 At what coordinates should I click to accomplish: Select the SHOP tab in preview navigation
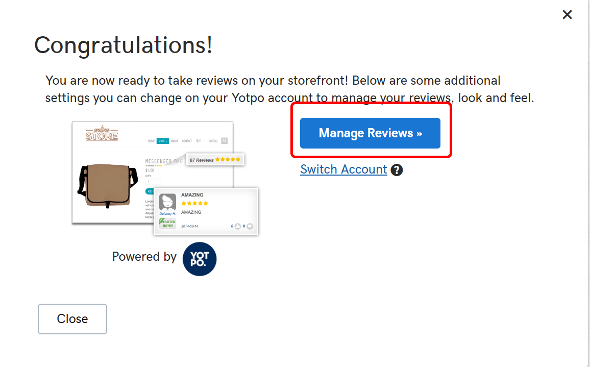162,141
